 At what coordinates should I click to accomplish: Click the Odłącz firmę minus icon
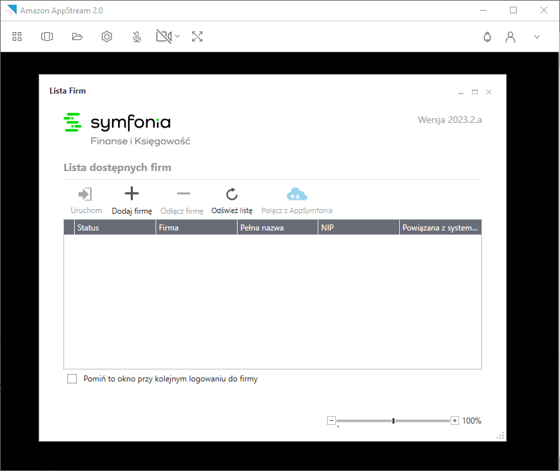(x=184, y=194)
